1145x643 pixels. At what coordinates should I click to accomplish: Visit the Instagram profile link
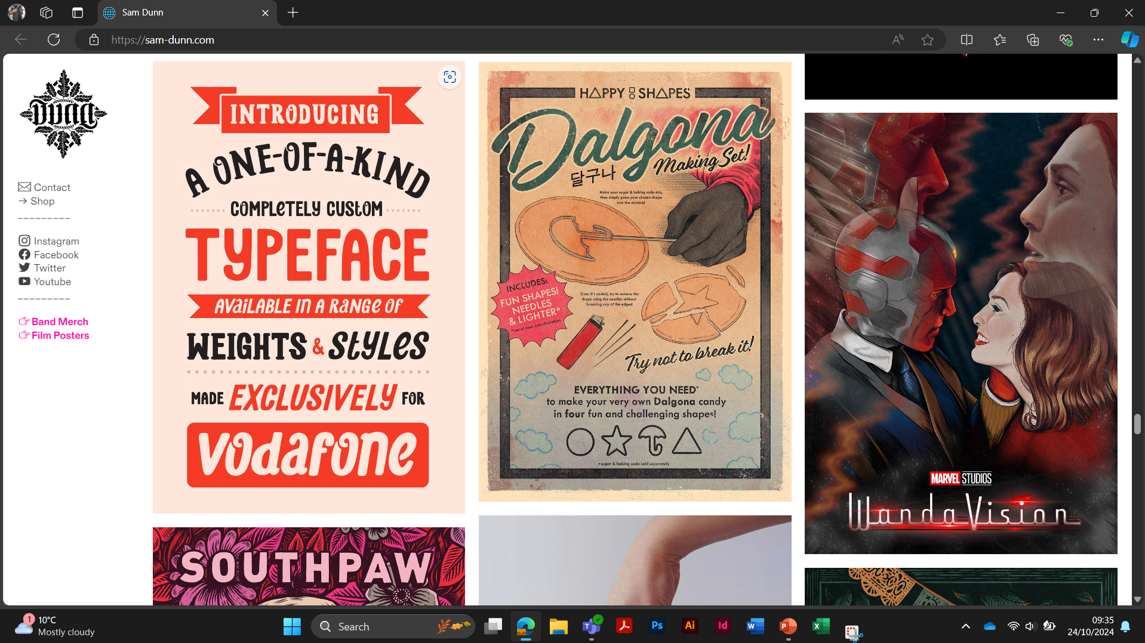coord(49,241)
